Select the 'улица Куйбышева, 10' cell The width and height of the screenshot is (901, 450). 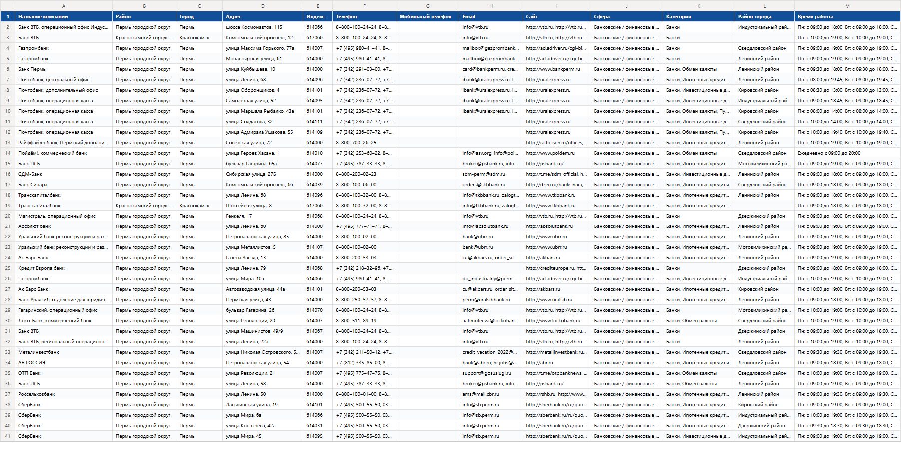point(263,69)
